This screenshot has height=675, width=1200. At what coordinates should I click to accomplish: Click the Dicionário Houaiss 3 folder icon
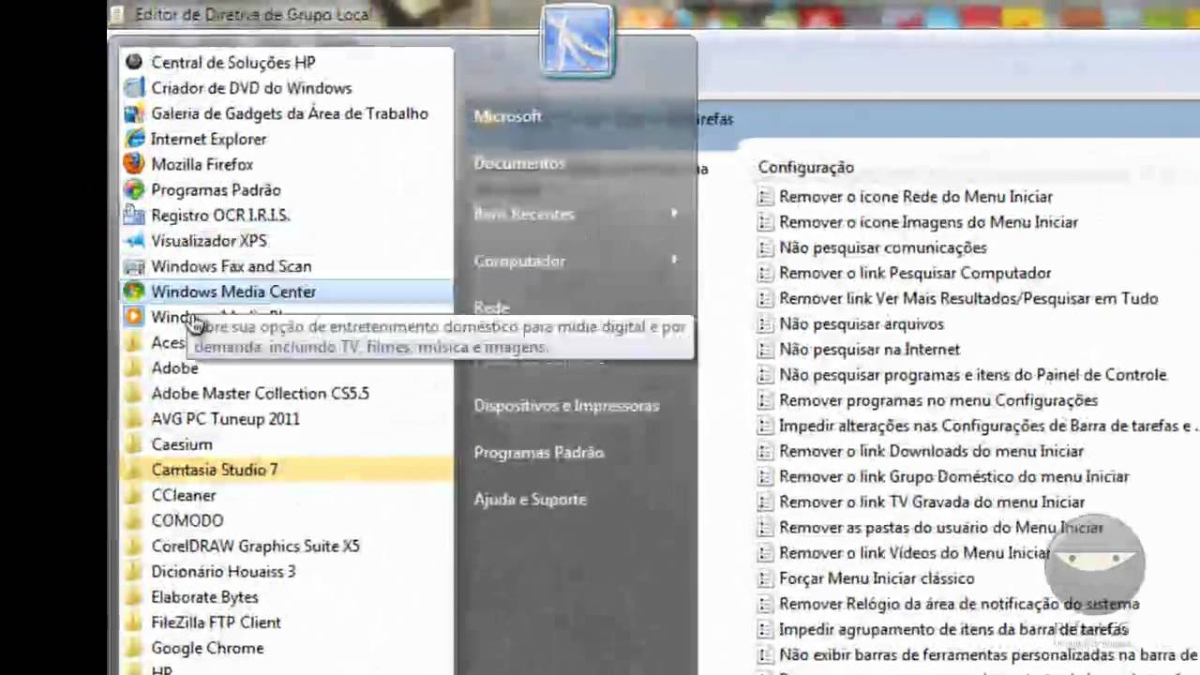coord(134,571)
